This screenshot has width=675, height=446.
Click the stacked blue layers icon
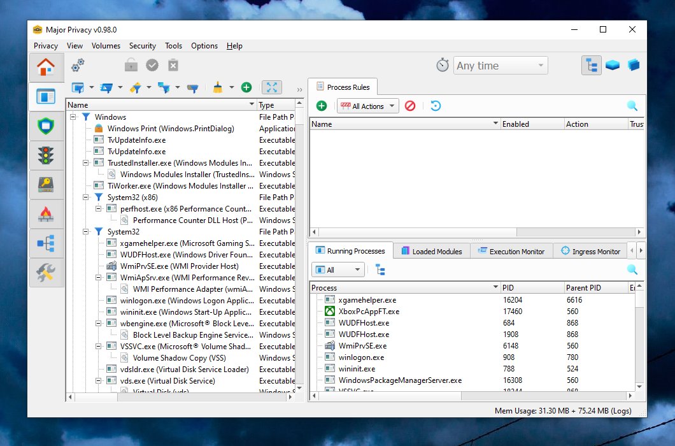[x=634, y=66]
